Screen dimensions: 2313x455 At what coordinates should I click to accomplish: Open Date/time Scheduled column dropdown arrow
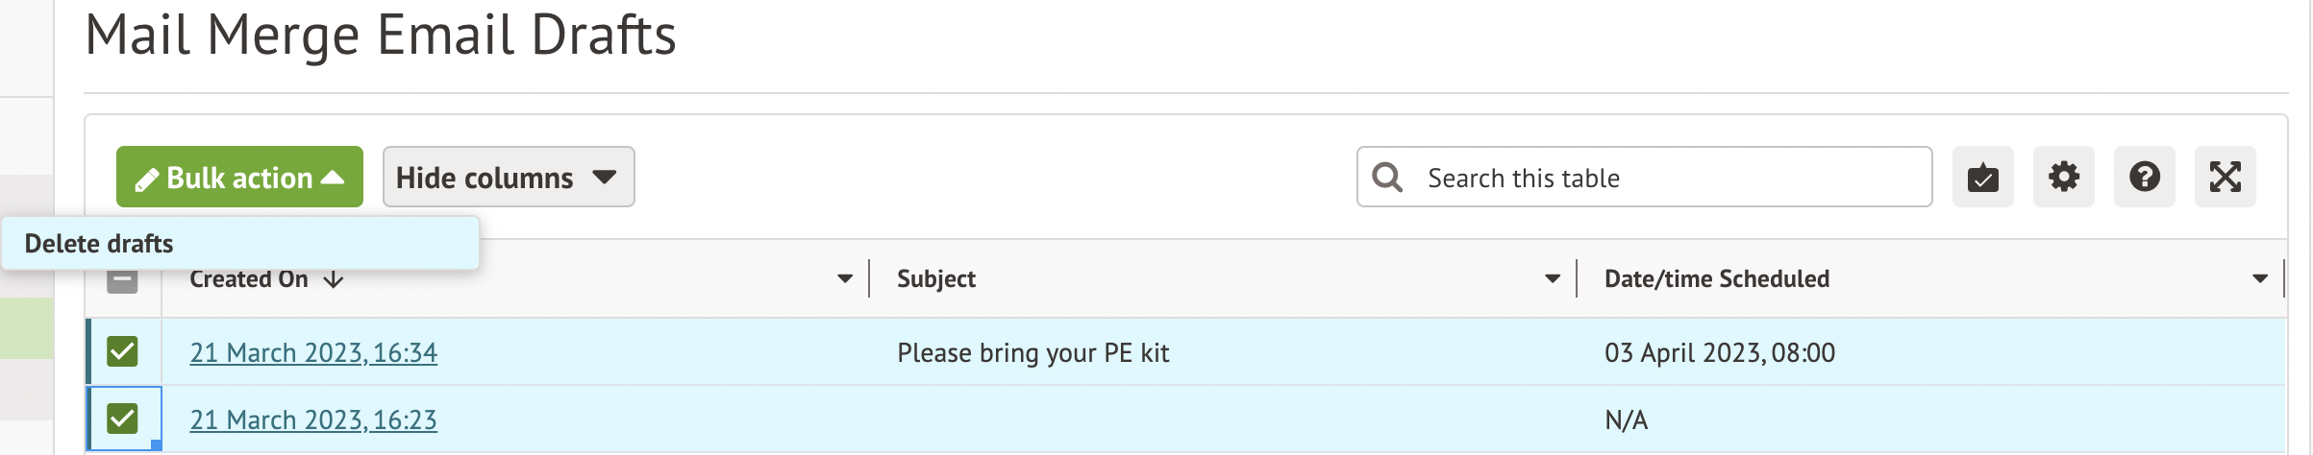(x=2260, y=279)
